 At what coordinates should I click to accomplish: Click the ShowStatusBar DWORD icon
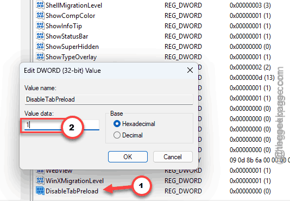[40, 36]
